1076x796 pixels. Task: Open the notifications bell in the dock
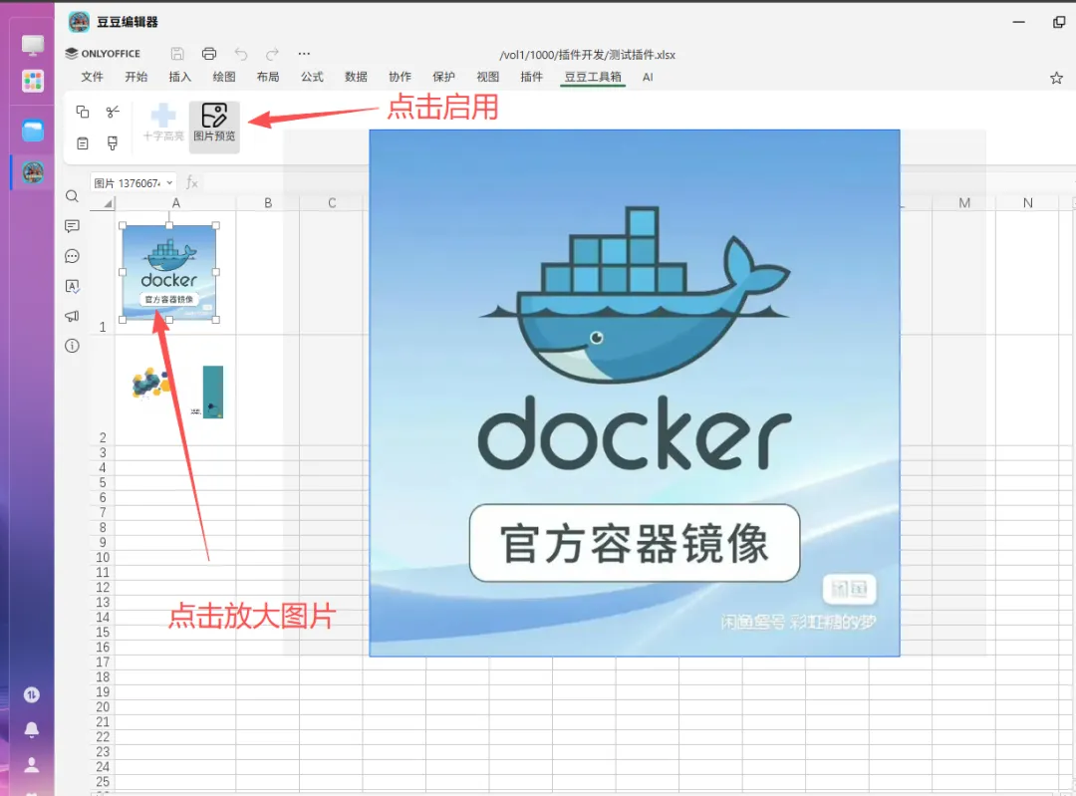(32, 729)
